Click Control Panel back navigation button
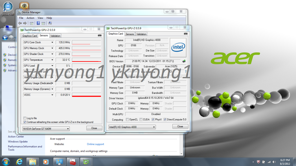The height and width of the screenshot is (166, 296). click(5, 38)
